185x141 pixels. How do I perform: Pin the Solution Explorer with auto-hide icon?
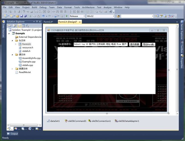click(x=37, y=22)
